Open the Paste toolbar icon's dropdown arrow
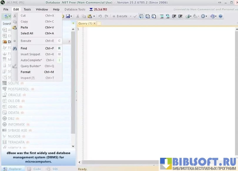Screen dimensions: 238x171 [94, 16]
